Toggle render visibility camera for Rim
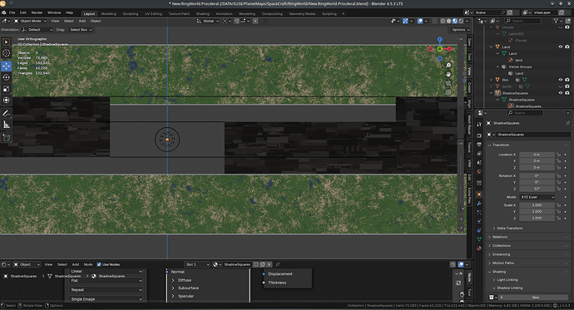Image resolution: width=574 pixels, height=310 pixels. 567,80
